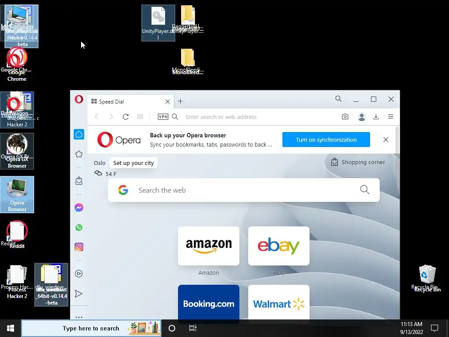This screenshot has height=337, width=449.
Task: Open the Player sidebar icon
Action: [79, 274]
